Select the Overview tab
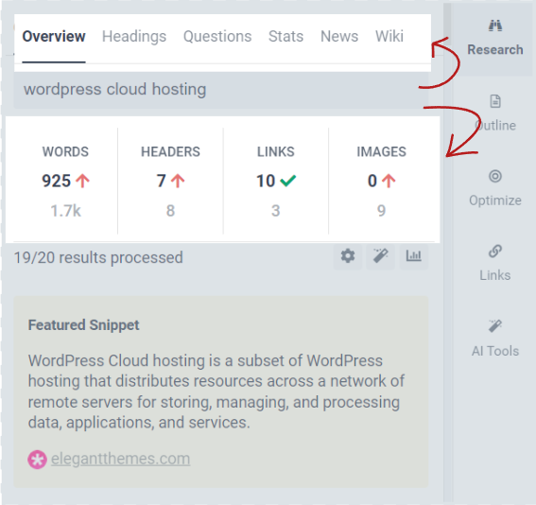Screen dimensions: 536x505 [x=54, y=36]
